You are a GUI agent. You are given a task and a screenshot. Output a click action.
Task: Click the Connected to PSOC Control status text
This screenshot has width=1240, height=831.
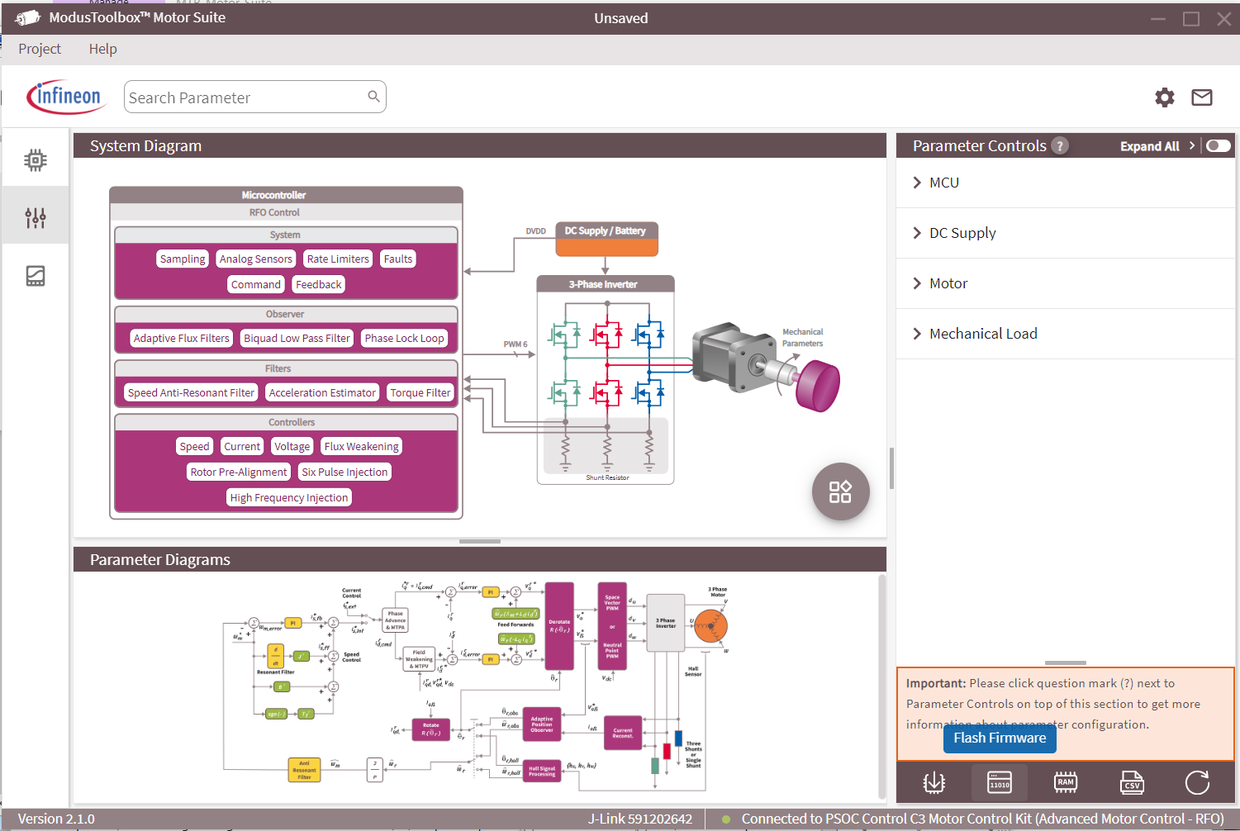pos(983,819)
